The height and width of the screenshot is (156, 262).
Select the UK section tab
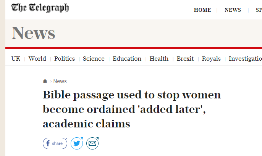16,59
